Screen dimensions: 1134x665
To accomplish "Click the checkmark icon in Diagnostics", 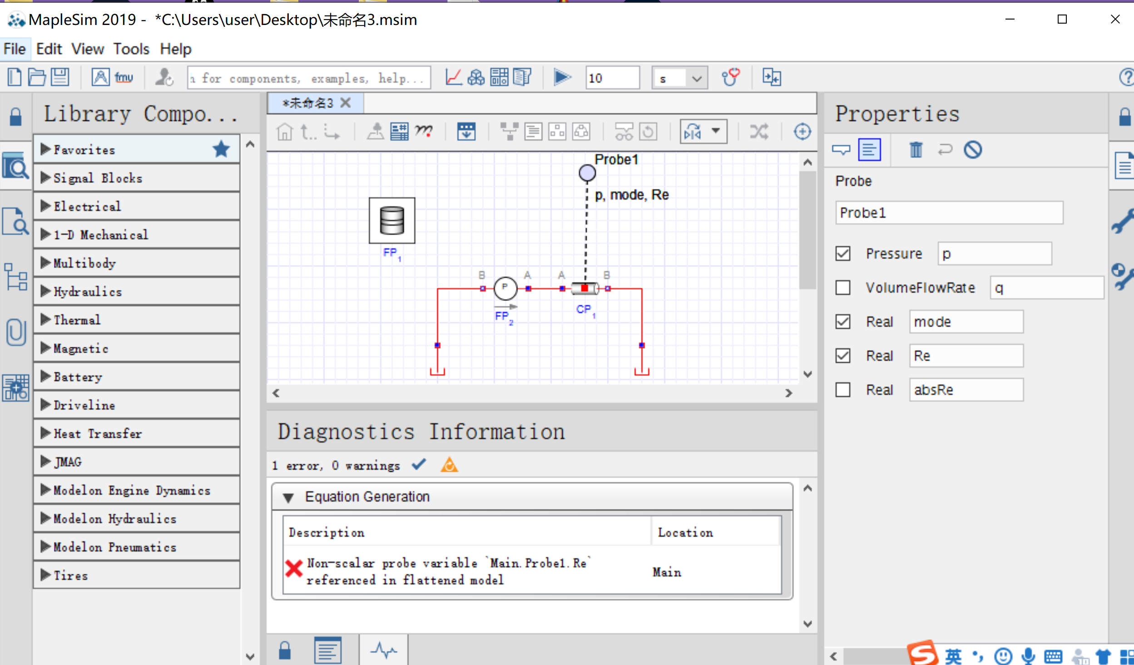I will (x=419, y=464).
